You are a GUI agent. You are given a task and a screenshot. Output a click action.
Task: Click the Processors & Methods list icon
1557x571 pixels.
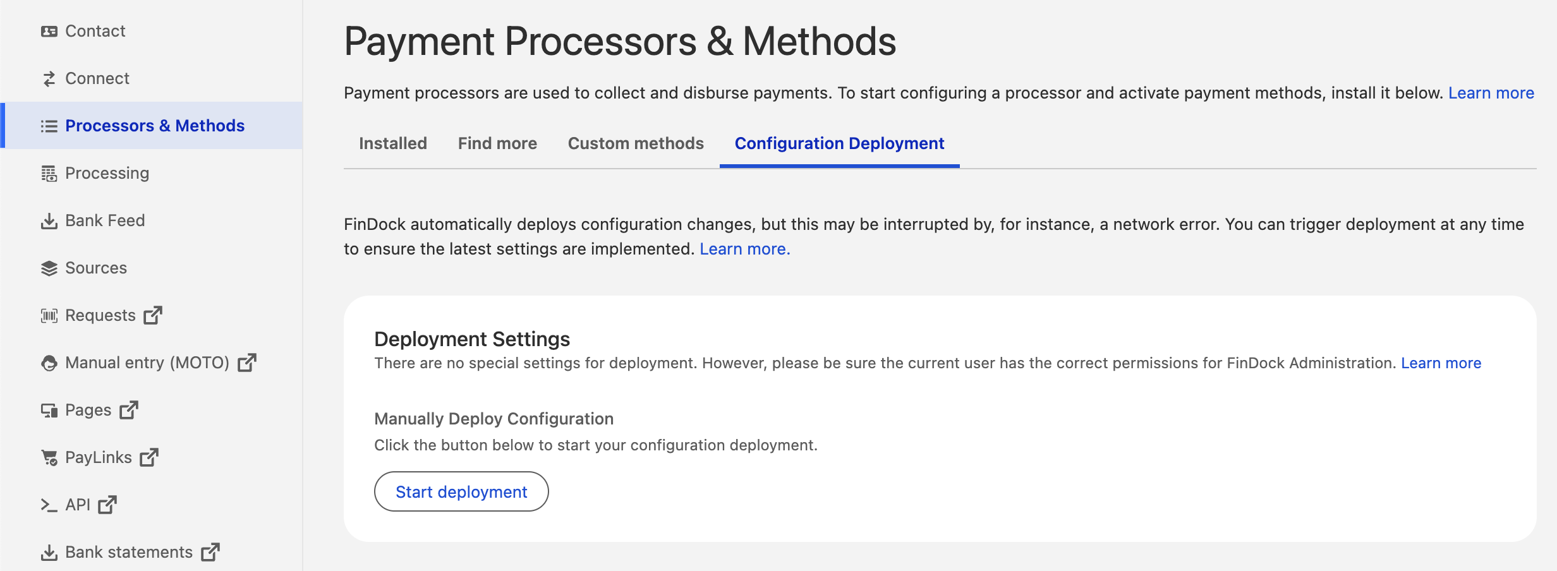[x=49, y=126]
